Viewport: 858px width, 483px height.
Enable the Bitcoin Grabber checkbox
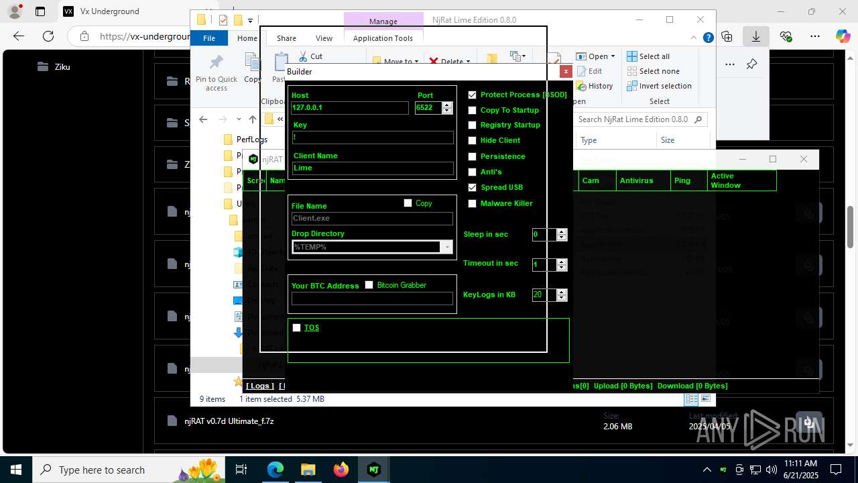coord(369,284)
